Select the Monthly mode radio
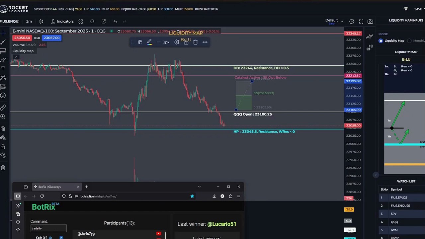 click(x=409, y=40)
